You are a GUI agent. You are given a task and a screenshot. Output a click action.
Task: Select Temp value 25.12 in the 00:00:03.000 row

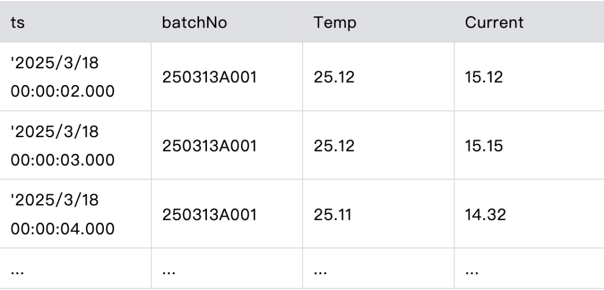[x=334, y=146]
